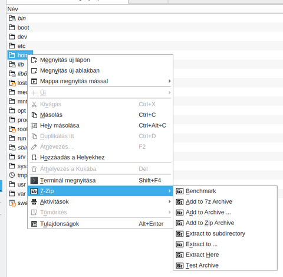Click the Tulajdonságok properties icon
The image size is (283, 277).
click(x=34, y=224)
